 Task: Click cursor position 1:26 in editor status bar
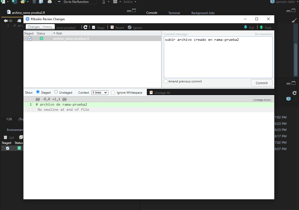coord(9,119)
